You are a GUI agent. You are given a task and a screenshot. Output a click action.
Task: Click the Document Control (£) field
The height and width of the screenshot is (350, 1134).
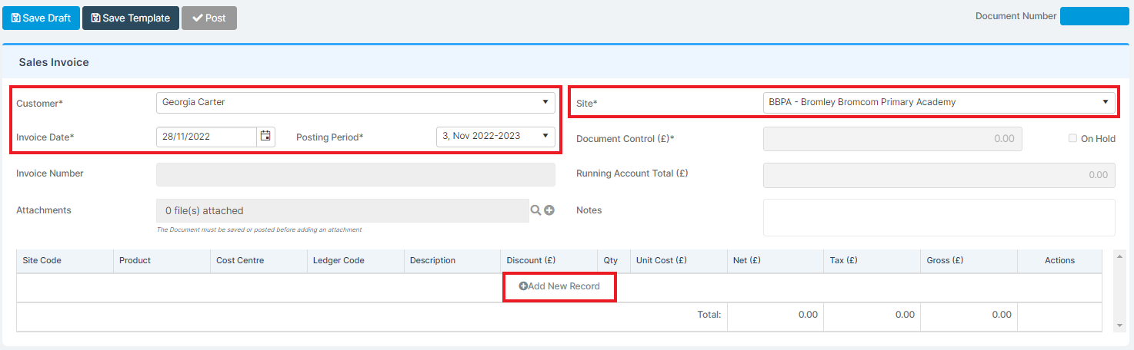pyautogui.click(x=892, y=139)
